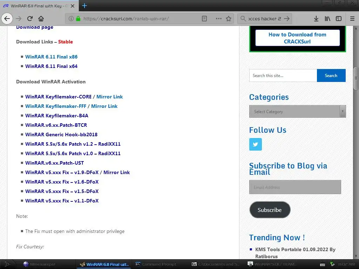The image size is (359, 269).
Task: Reload the current page
Action: click(30, 19)
